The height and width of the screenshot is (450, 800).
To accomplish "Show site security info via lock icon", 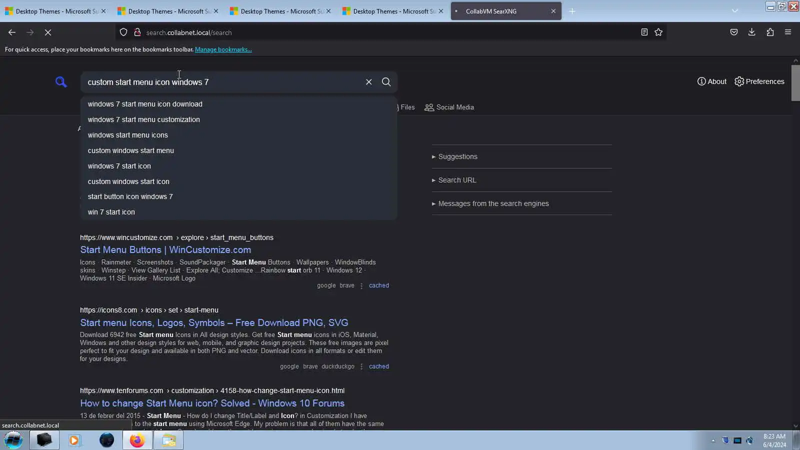I will 137,32.
